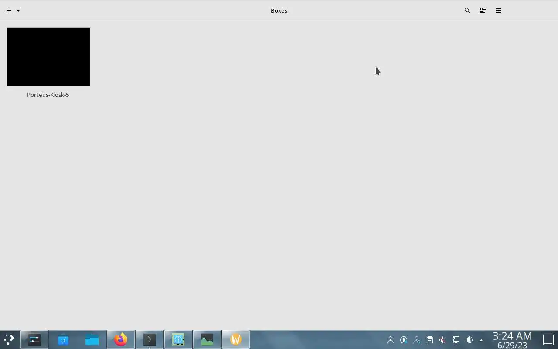Open the Porteus-Kiosk-5 box thumbnail
The width and height of the screenshot is (558, 349).
point(48,57)
